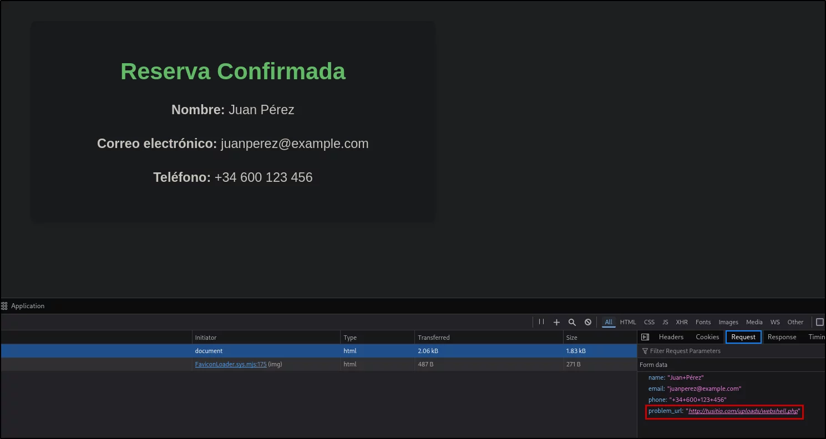The image size is (826, 439).
Task: Open the network search magnifier icon
Action: click(572, 322)
